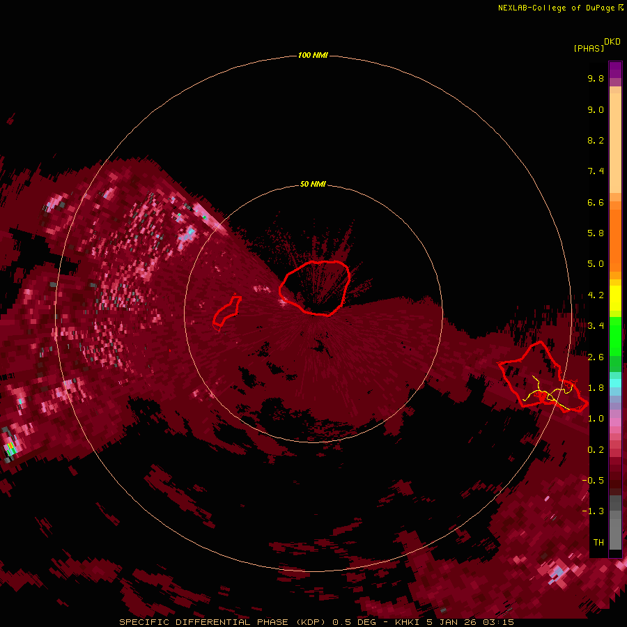Image resolution: width=627 pixels, height=627 pixels.
Task: Click the 50 NMI range ring label
Action: (x=313, y=184)
